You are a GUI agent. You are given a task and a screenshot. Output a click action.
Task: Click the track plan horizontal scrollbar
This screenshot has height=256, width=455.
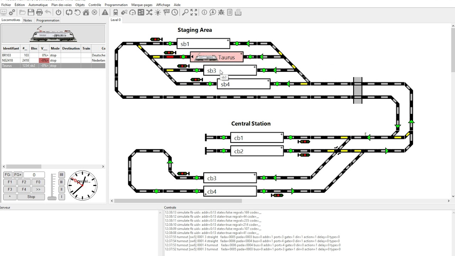tap(178, 201)
